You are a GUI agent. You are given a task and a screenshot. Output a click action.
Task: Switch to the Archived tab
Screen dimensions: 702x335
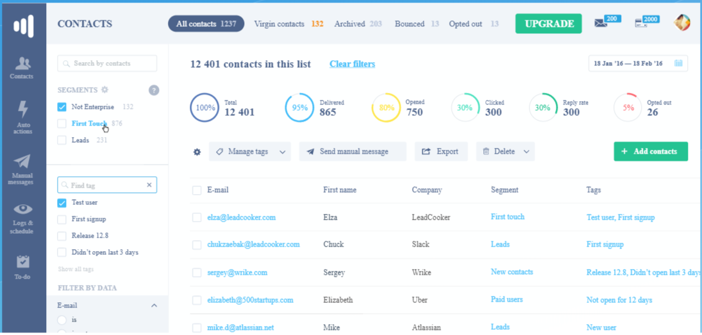click(x=358, y=24)
